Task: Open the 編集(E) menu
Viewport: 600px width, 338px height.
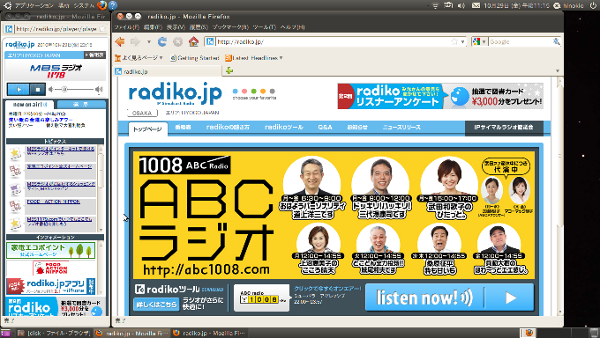Action: click(x=153, y=27)
